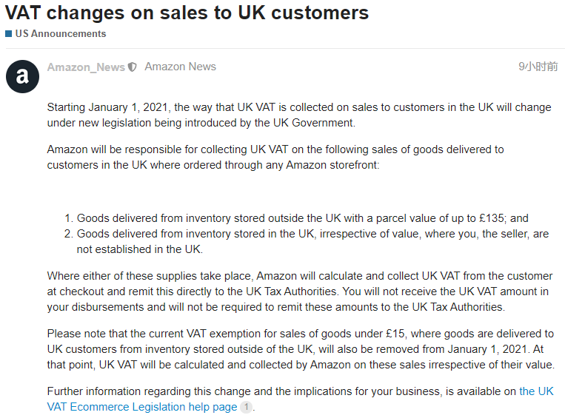Click the list numeral '2.'
Image resolution: width=565 pixels, height=418 pixels.
coord(69,234)
